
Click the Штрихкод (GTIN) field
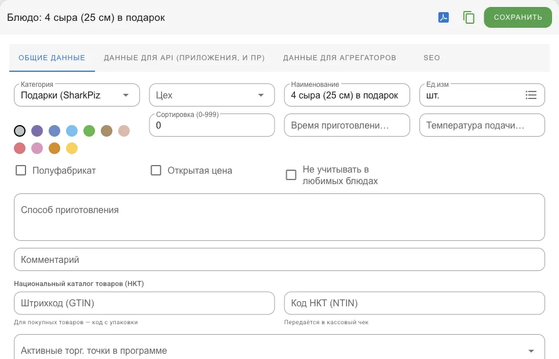tap(144, 303)
